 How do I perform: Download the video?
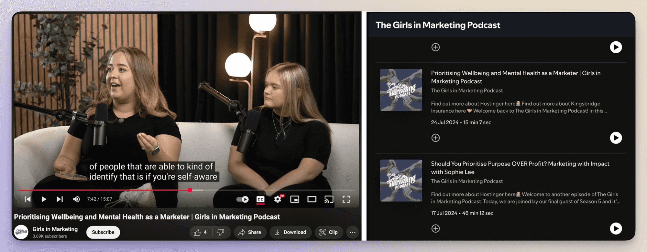pyautogui.click(x=291, y=232)
